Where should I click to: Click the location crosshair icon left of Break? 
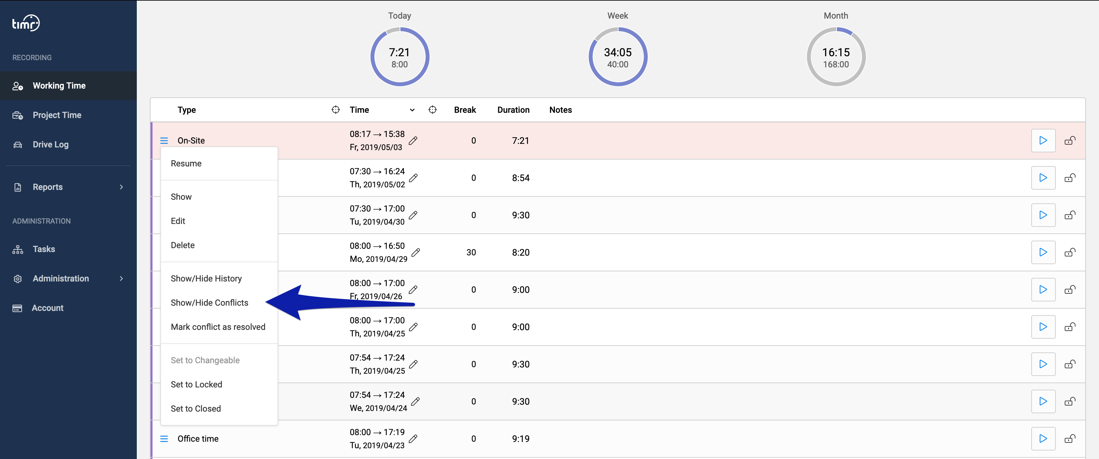coord(433,110)
